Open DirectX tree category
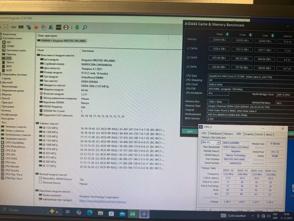 tap(6, 98)
